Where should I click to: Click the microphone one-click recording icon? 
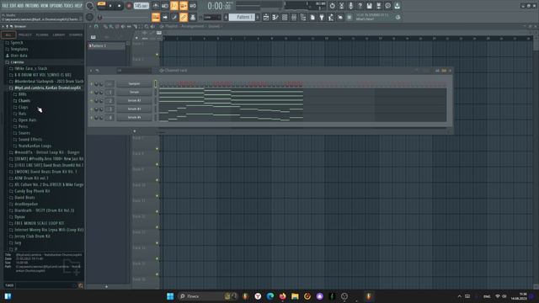point(350,6)
